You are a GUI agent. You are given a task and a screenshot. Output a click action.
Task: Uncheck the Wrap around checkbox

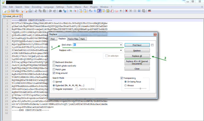[x=54, y=73]
